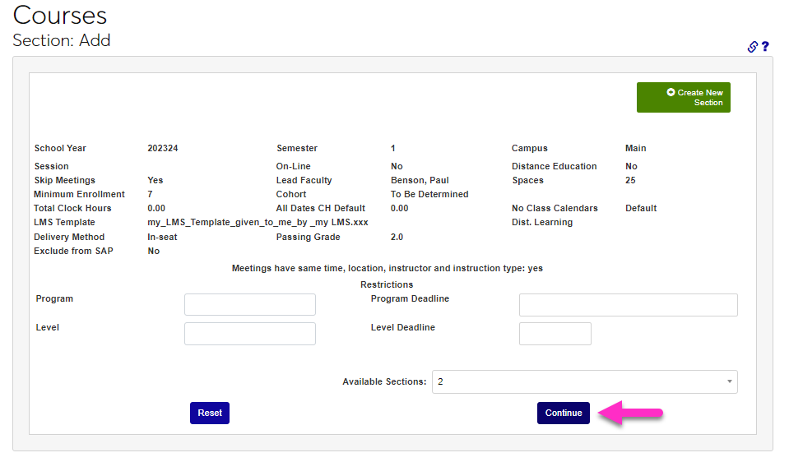The height and width of the screenshot is (462, 789).
Task: Click the Passing Grade value 2.0
Action: point(397,237)
